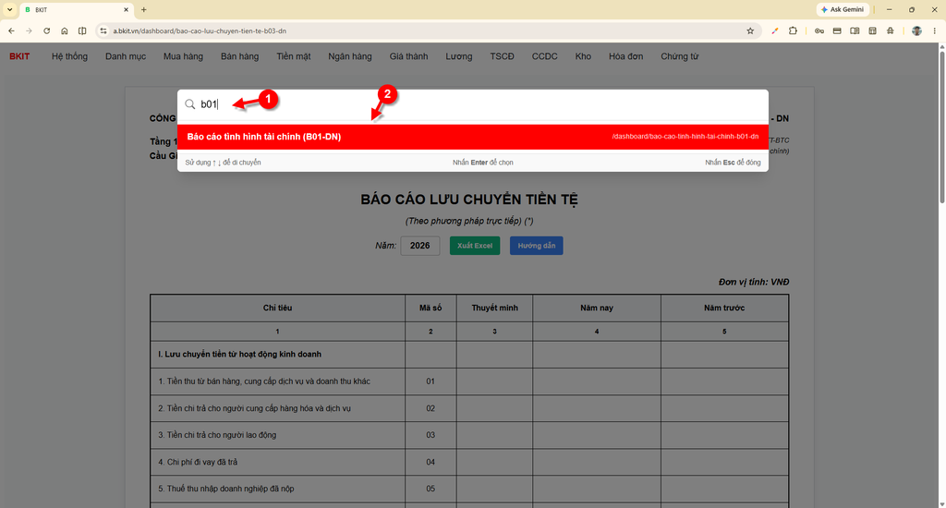Click the page vertical scrollbar
Screen dimensions: 946x508
pyautogui.click(x=941, y=127)
